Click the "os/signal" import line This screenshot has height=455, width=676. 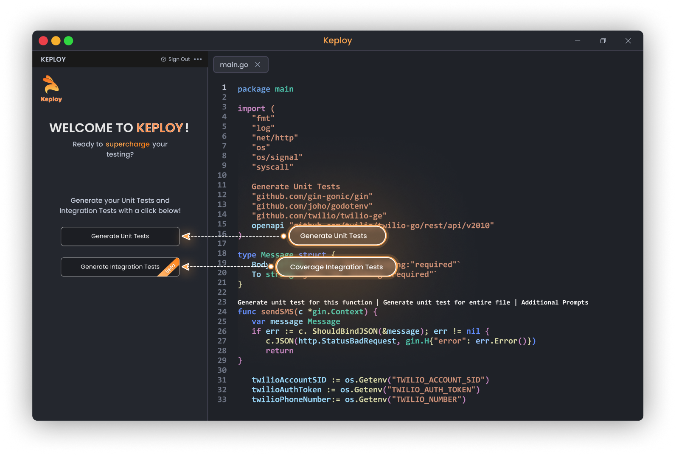click(277, 157)
